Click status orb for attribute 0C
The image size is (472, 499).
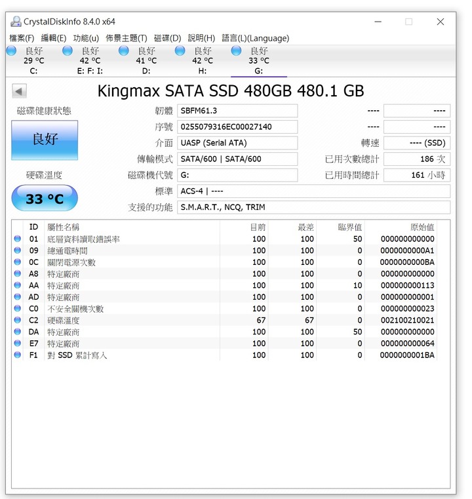[x=18, y=262]
